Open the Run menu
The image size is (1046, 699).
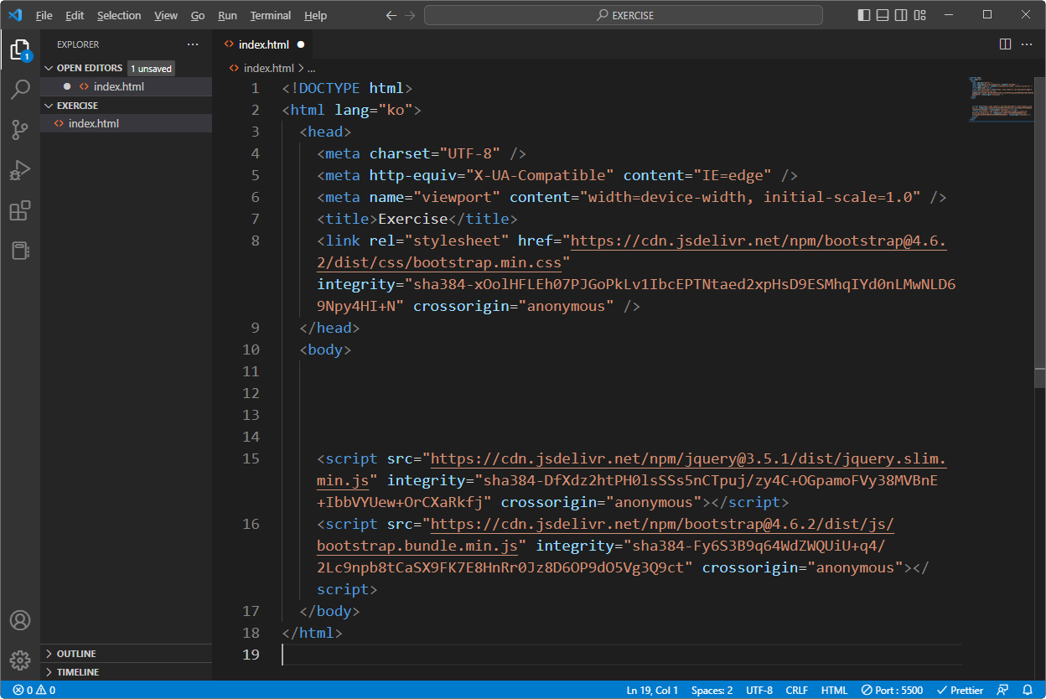tap(227, 15)
